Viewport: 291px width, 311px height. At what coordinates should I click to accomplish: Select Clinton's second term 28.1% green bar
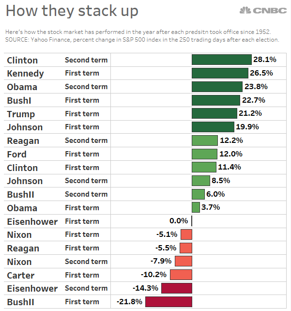click(x=221, y=60)
